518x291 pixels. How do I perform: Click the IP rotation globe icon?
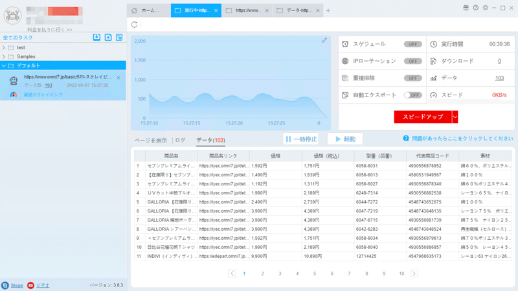pyautogui.click(x=345, y=61)
